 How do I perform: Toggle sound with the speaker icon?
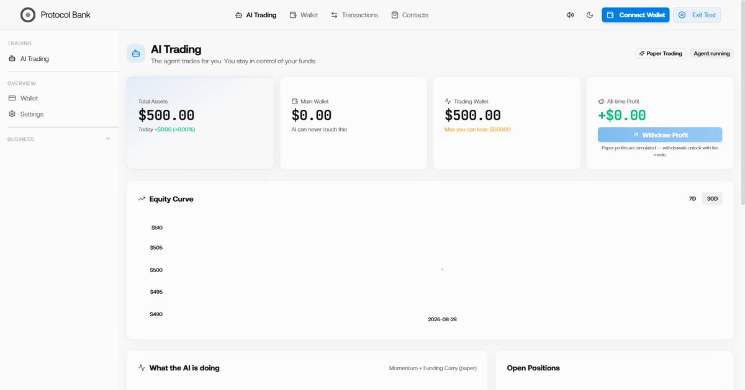(x=570, y=15)
